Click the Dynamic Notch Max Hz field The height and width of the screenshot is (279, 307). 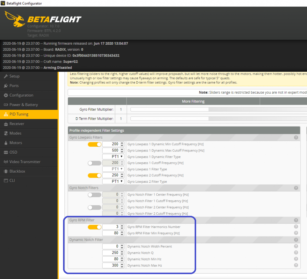(113, 265)
